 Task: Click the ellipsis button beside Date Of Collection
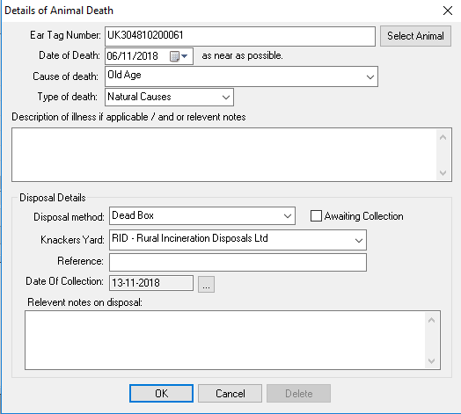(206, 284)
